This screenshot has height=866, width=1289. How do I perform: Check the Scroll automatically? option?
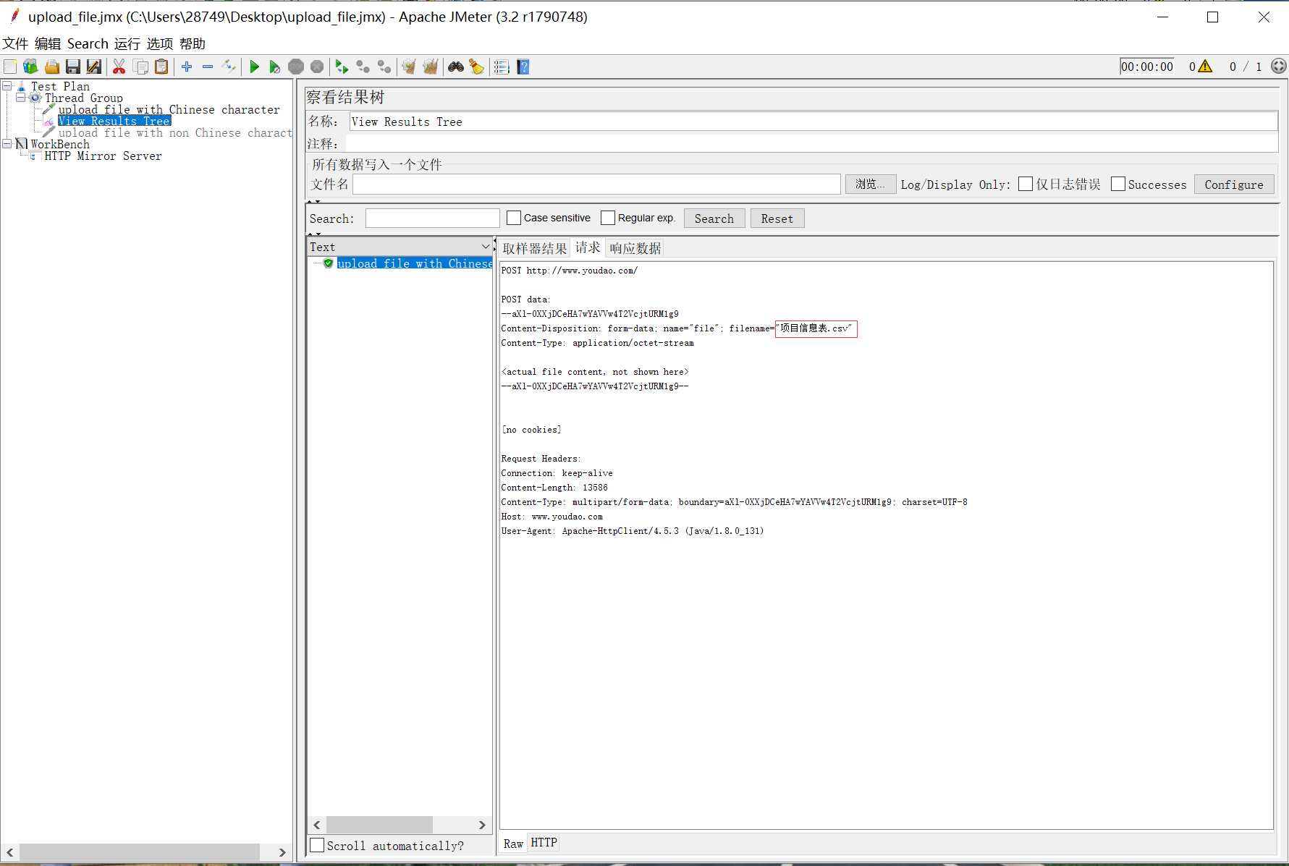click(317, 845)
